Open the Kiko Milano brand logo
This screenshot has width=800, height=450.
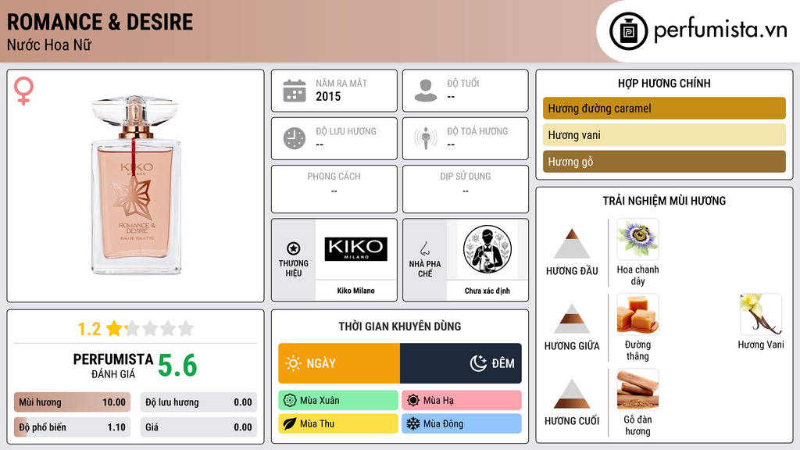(x=356, y=249)
